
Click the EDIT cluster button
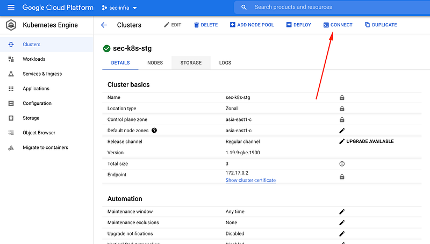click(x=173, y=25)
